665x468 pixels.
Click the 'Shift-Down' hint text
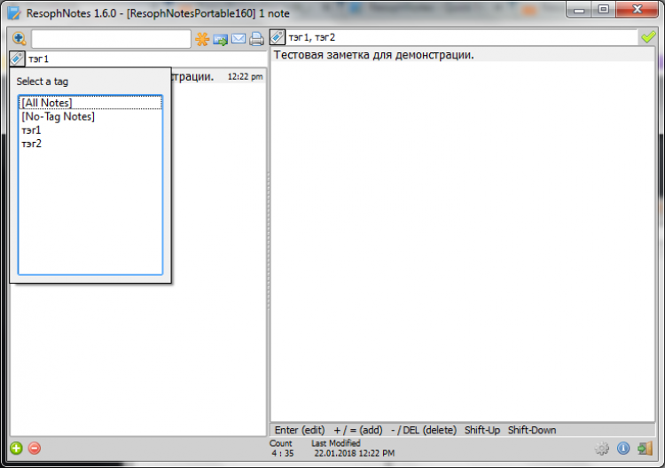[532, 430]
